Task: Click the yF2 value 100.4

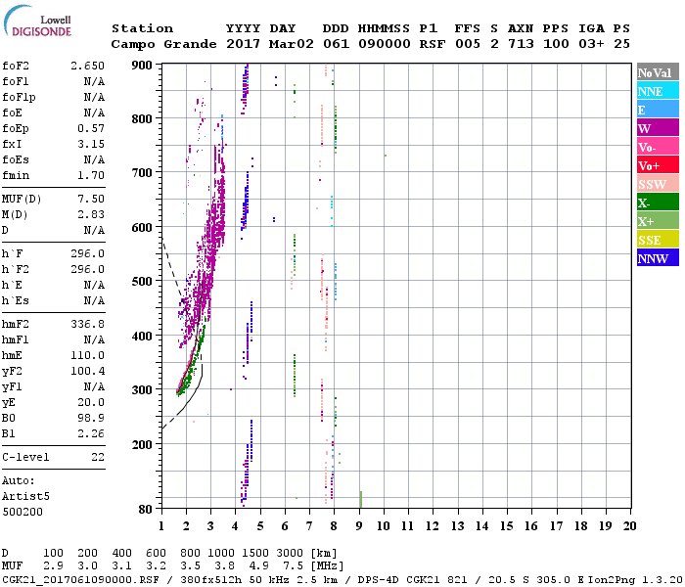Action: point(87,371)
